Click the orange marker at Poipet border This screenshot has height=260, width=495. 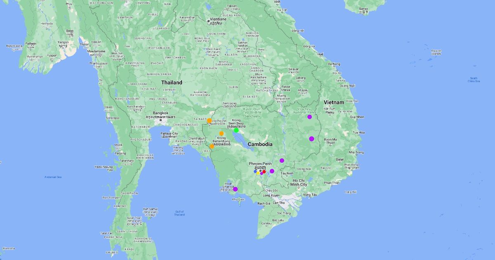tap(209, 121)
